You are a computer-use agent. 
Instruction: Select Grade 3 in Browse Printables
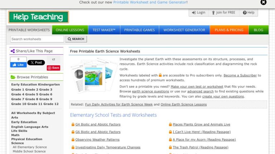click(x=46, y=89)
